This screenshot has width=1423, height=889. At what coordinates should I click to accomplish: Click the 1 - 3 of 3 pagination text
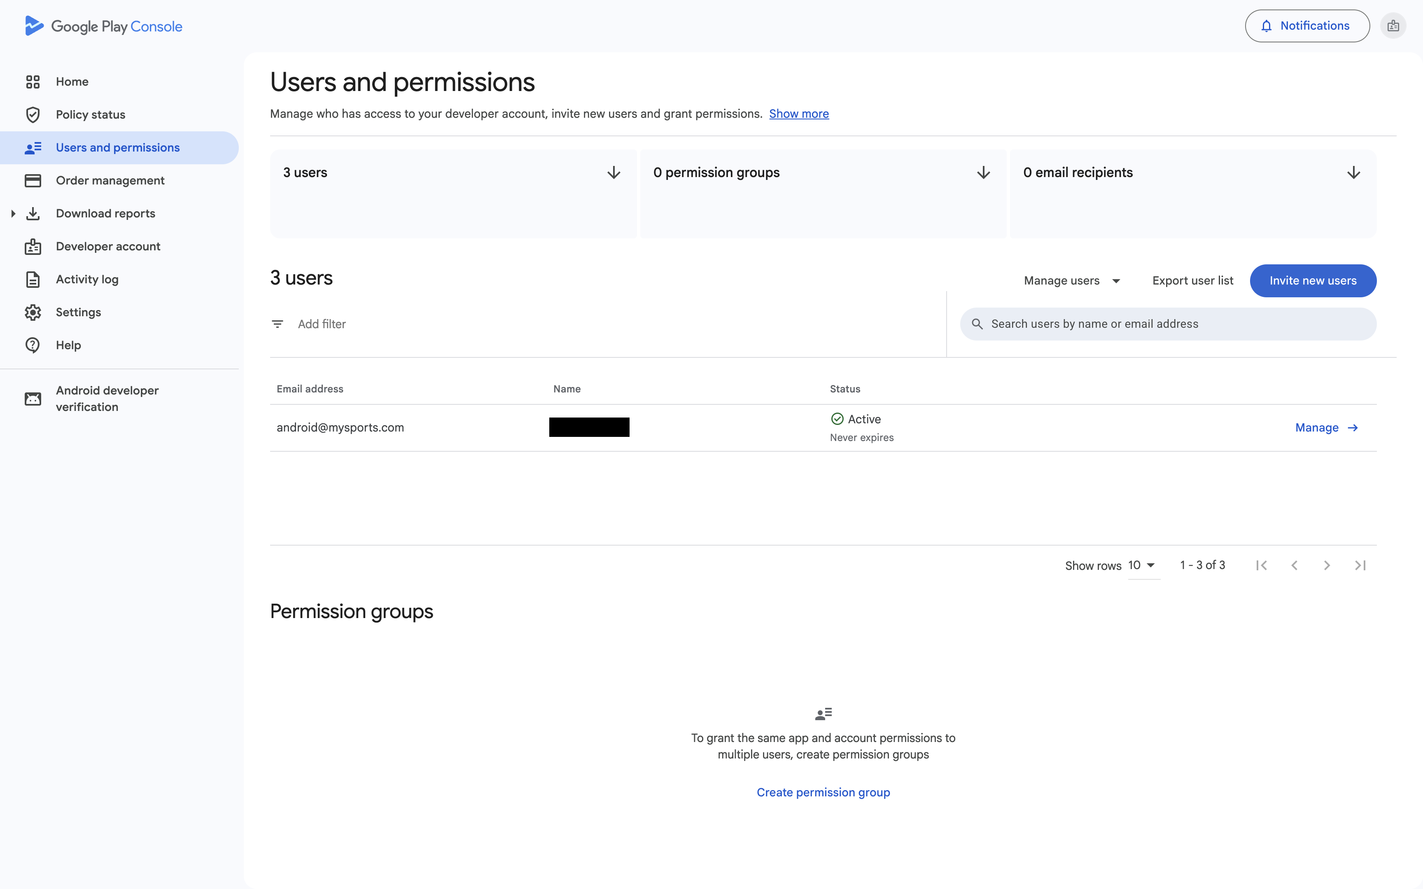(x=1202, y=565)
